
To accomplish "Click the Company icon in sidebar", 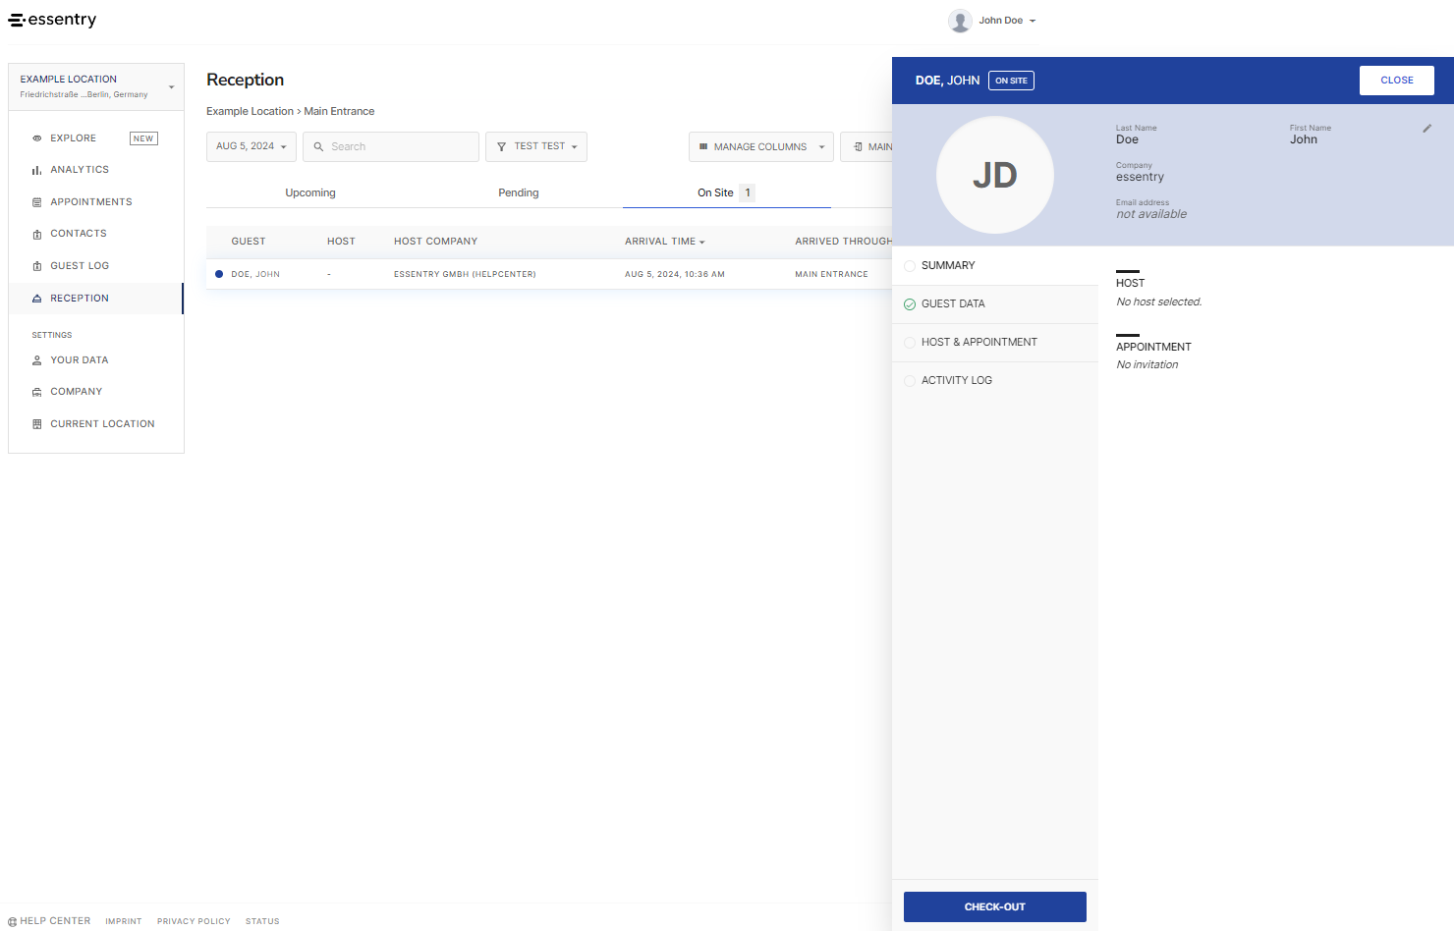I will click(37, 392).
